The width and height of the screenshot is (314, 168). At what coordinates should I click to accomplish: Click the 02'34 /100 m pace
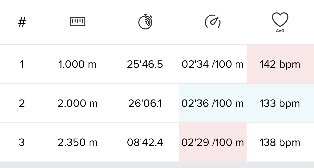point(212,64)
